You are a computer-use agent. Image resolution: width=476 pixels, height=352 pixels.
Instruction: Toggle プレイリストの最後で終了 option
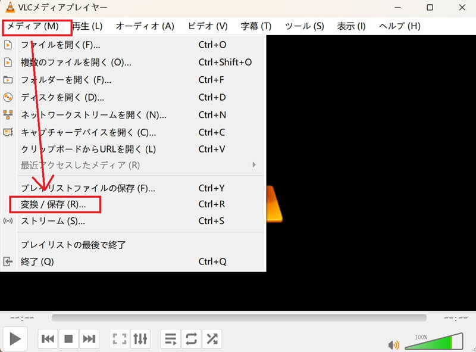[x=133, y=245]
